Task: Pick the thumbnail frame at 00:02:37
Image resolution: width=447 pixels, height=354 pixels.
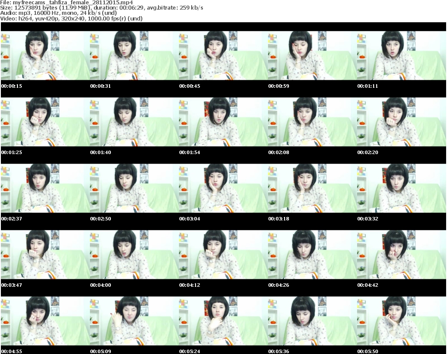Action: tap(45, 188)
